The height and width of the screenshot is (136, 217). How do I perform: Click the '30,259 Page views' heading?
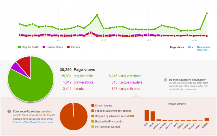pyautogui.click(x=77, y=70)
